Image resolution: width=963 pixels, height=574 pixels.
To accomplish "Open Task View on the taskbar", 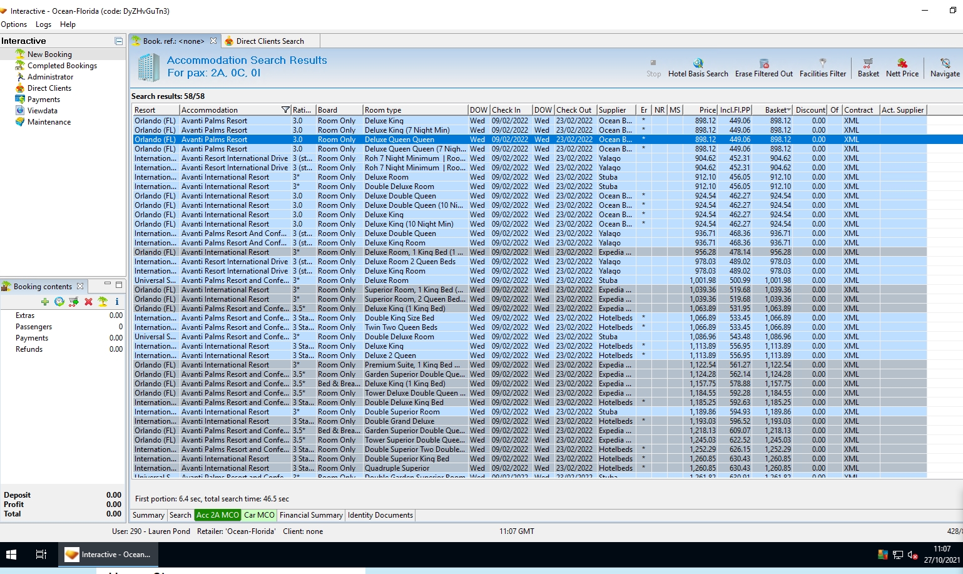I will [x=41, y=555].
